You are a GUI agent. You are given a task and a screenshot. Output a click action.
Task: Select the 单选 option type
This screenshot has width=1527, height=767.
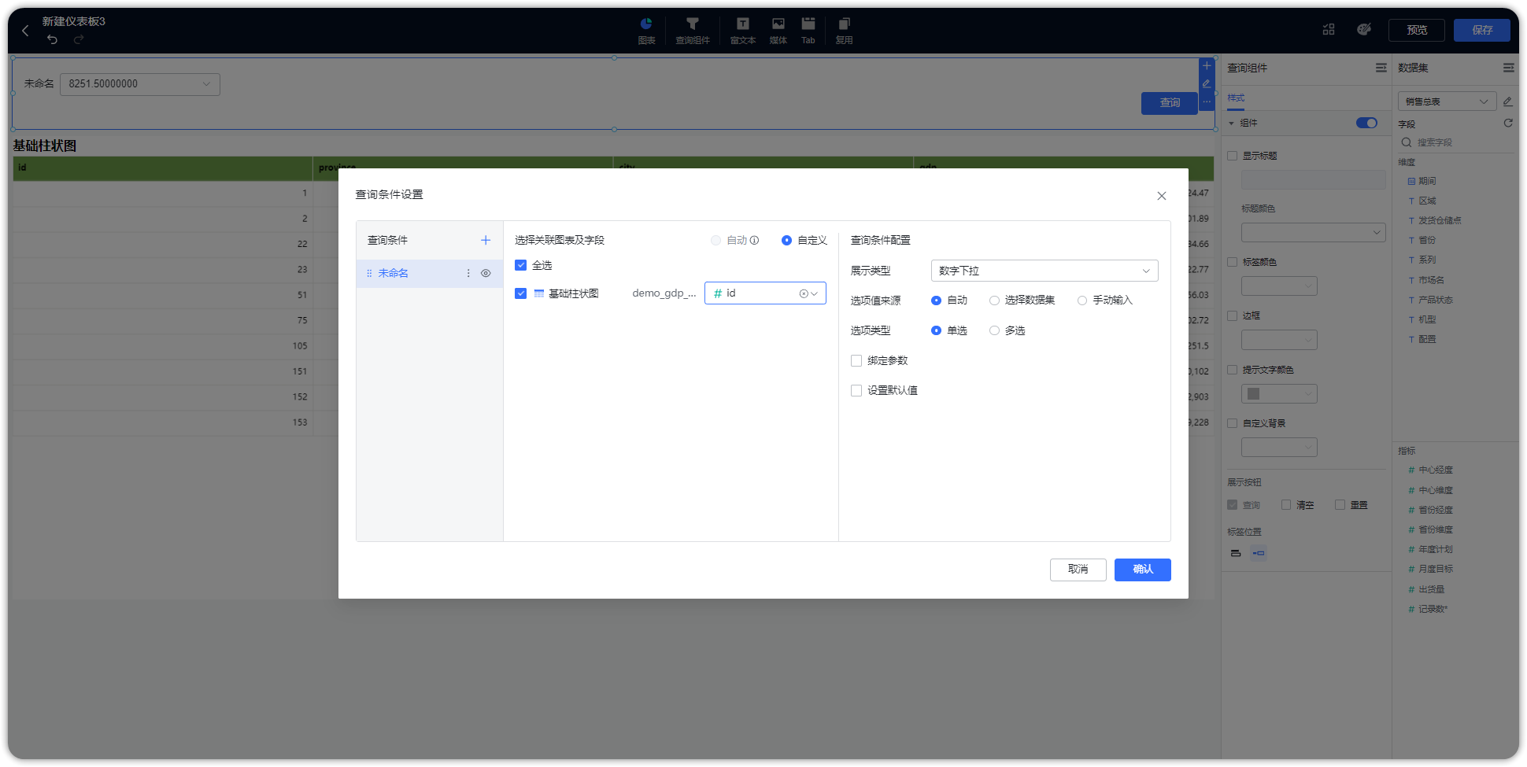(936, 330)
